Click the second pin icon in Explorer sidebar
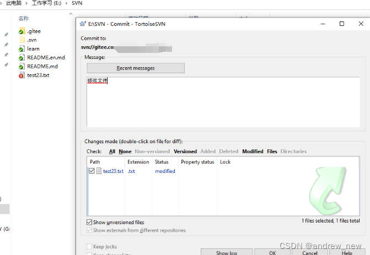The image size is (370, 255). (x=7, y=45)
